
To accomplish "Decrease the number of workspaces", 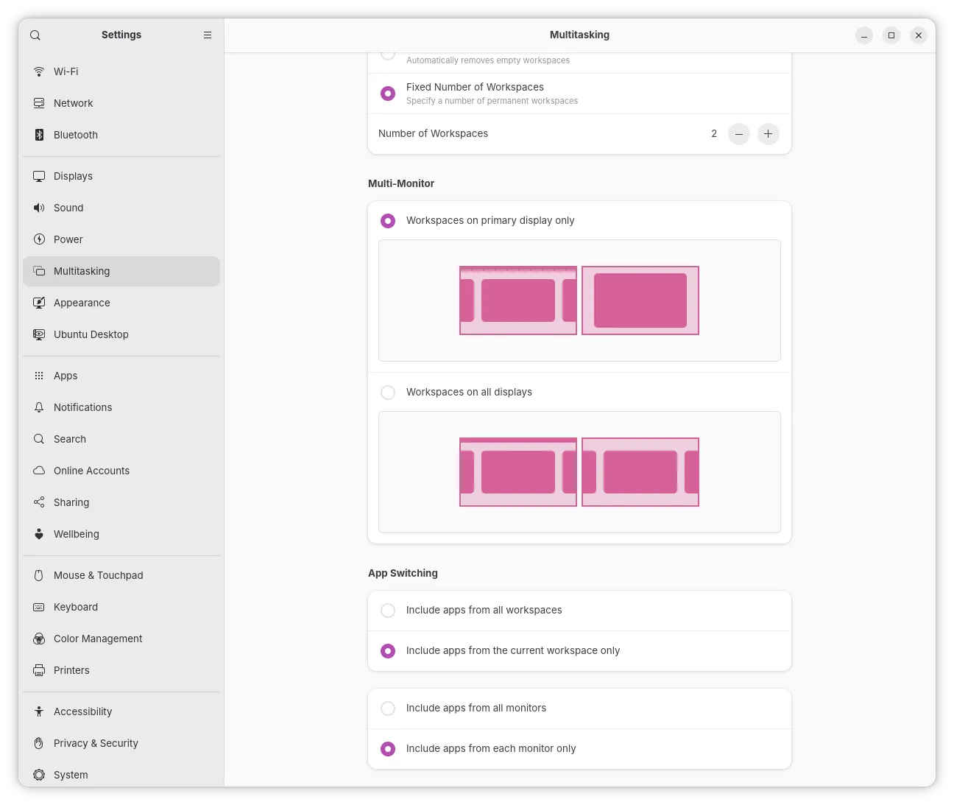I will [739, 134].
